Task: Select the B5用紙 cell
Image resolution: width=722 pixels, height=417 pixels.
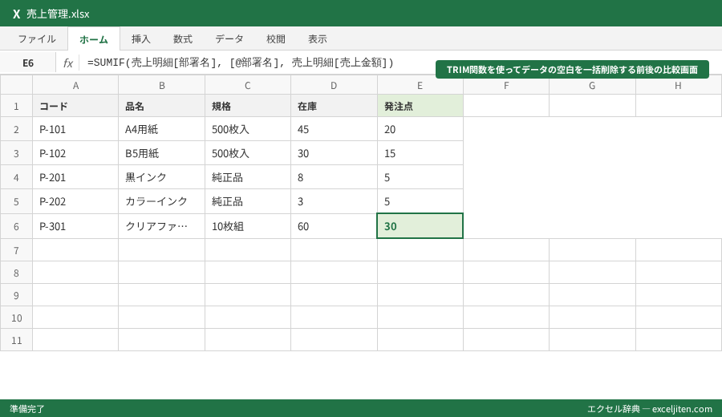Action: [161, 153]
